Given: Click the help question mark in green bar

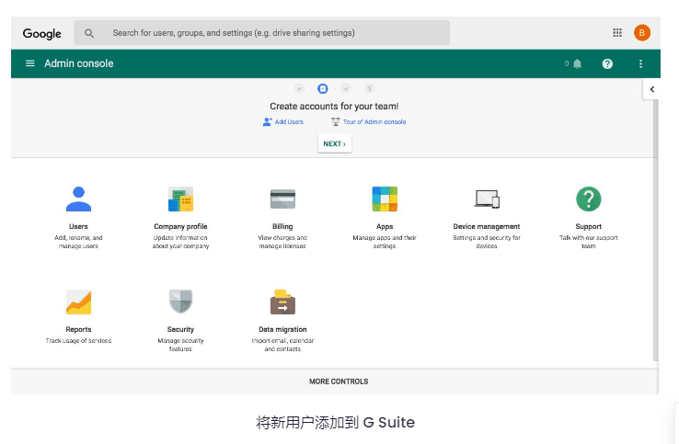Looking at the screenshot, I should 607,64.
